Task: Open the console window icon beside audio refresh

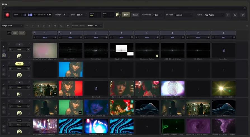Action: (x=235, y=15)
